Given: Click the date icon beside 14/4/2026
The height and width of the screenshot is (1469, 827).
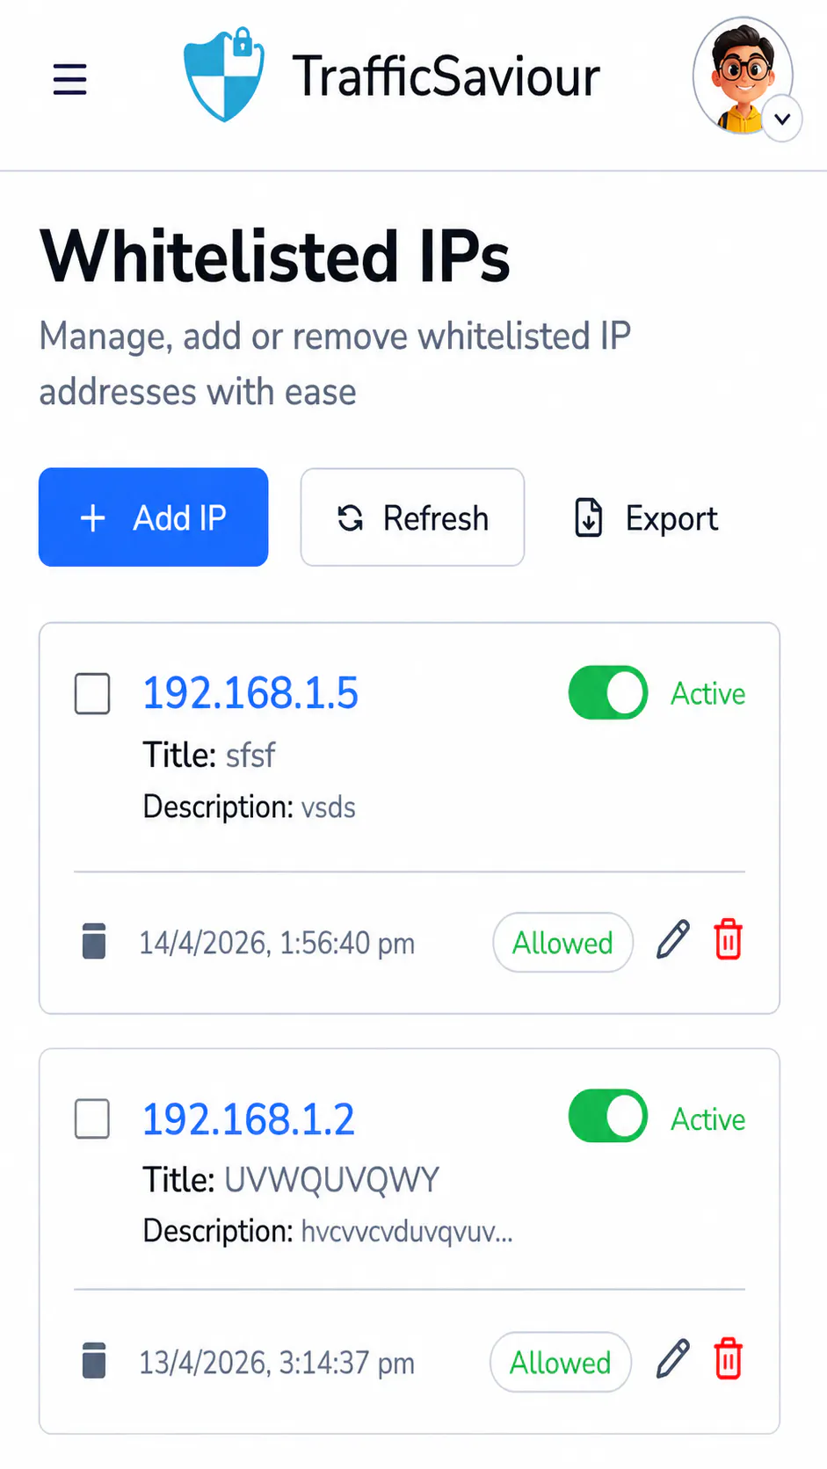Looking at the screenshot, I should (94, 941).
